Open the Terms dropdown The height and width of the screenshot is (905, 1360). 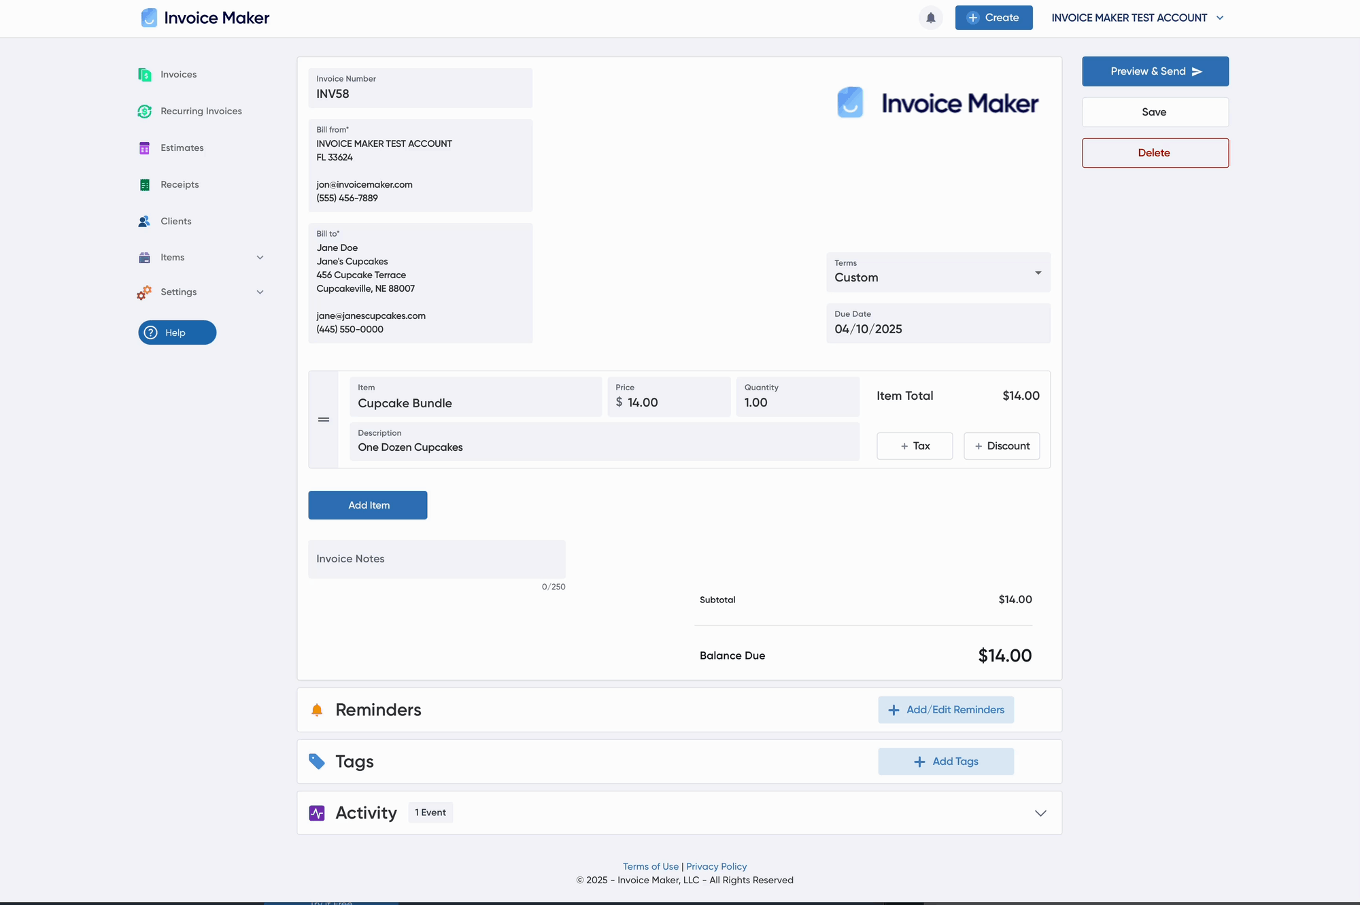(x=938, y=273)
